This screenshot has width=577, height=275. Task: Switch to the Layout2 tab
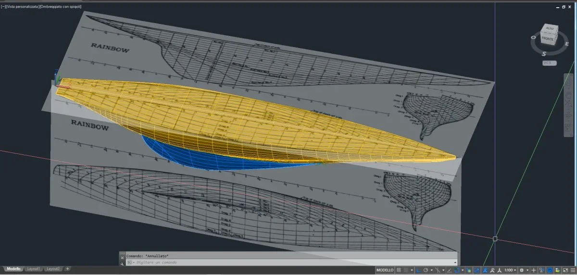tap(53, 269)
